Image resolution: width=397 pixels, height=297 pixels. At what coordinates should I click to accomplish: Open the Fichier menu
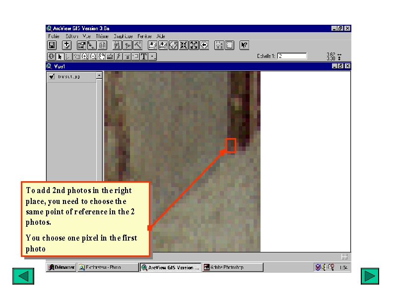click(x=54, y=36)
